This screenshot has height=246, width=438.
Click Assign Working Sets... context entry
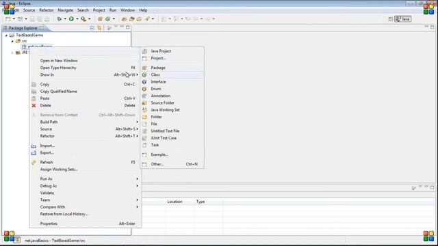pyautogui.click(x=85, y=169)
